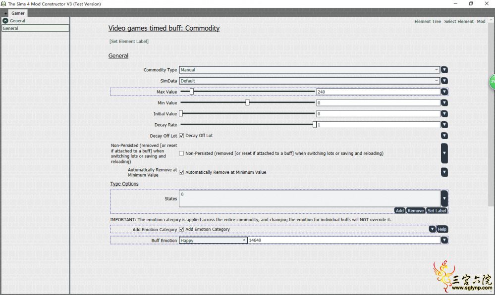Click the Initial Value slider handle
The image size is (495, 295).
(181, 113)
